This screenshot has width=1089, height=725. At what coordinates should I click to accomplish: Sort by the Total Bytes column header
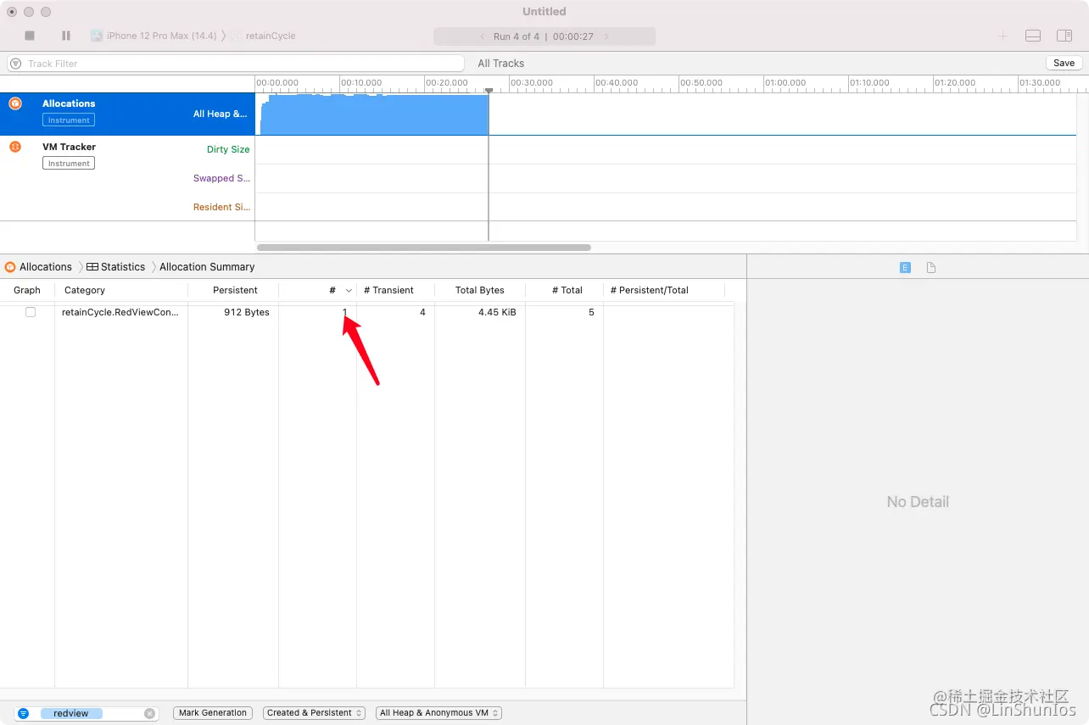click(480, 290)
